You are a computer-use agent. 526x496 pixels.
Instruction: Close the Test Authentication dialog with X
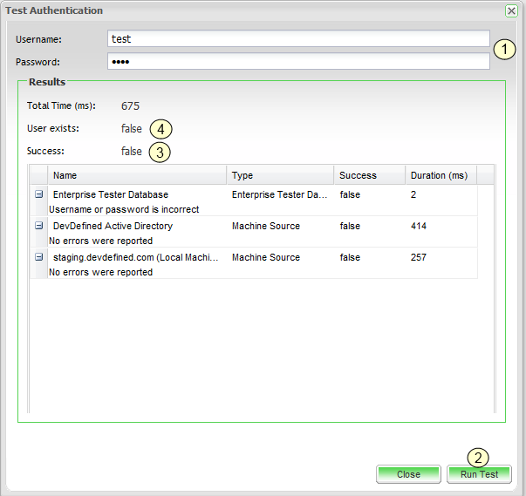(x=511, y=10)
